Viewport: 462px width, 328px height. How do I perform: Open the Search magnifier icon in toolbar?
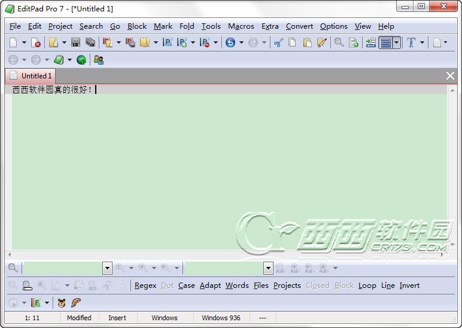[x=339, y=42]
